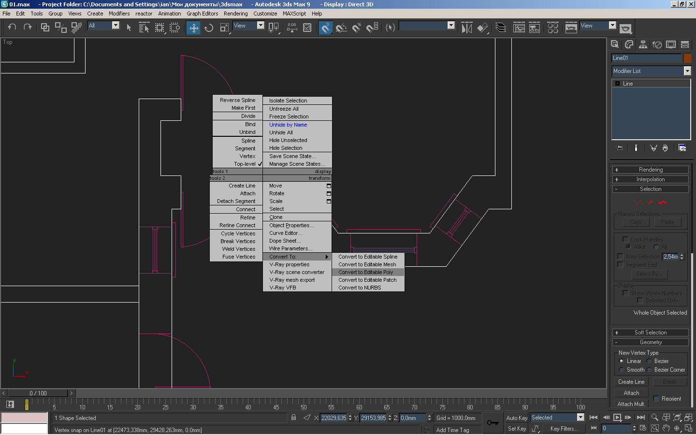Switch to the Hierarchy panel tab icon

pyautogui.click(x=643, y=44)
